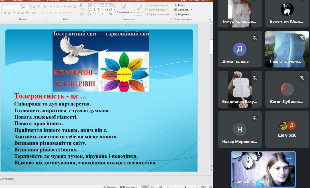Image resolution: width=310 pixels, height=188 pixels.
Task: Open Ще 9 осіб participants tile
Action: pos(287,129)
